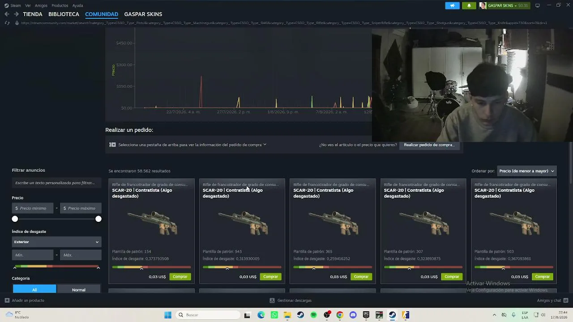Click the Windows taskbar Buscar search box

(208, 315)
